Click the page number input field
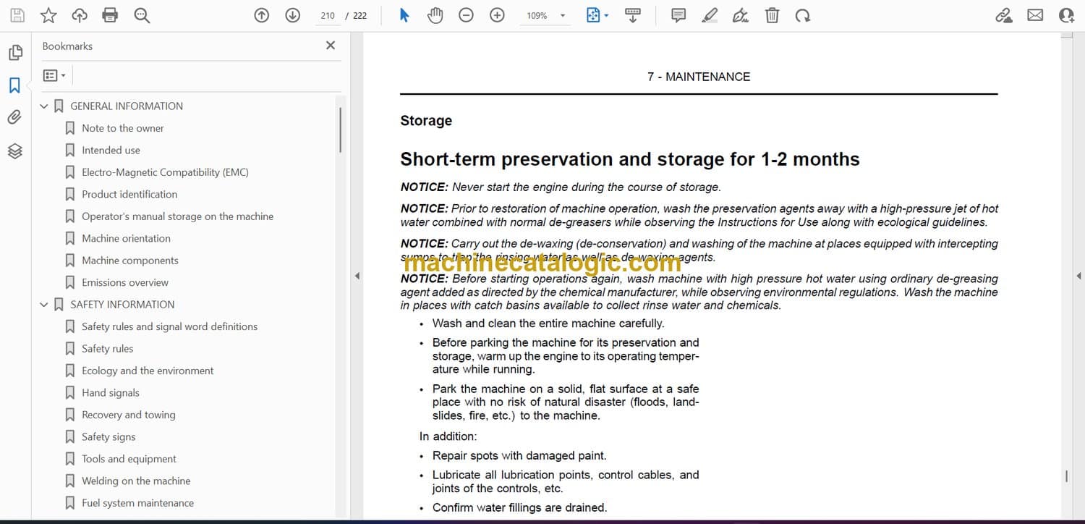This screenshot has width=1085, height=524. coord(328,15)
